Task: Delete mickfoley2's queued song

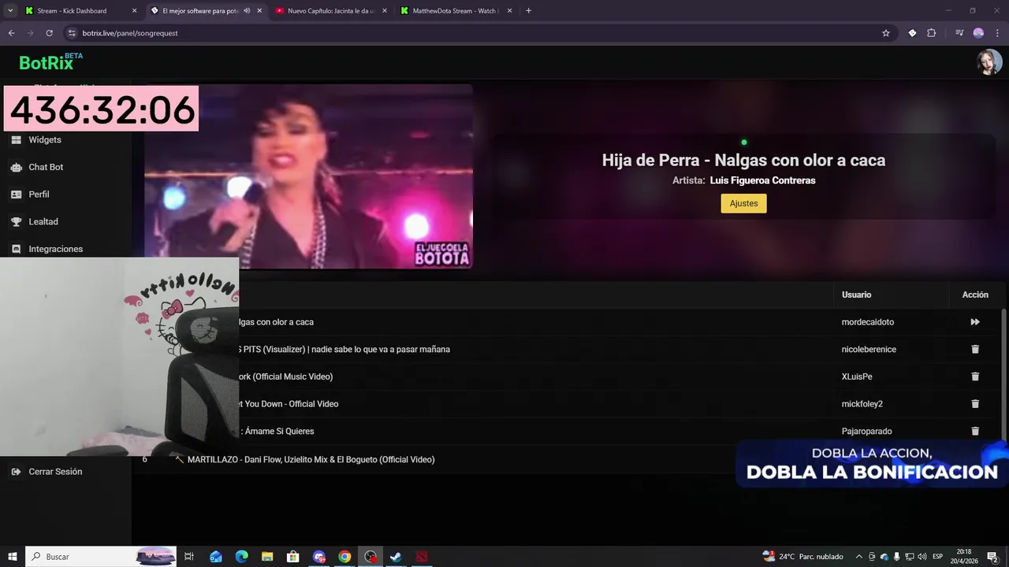Action: tap(975, 404)
